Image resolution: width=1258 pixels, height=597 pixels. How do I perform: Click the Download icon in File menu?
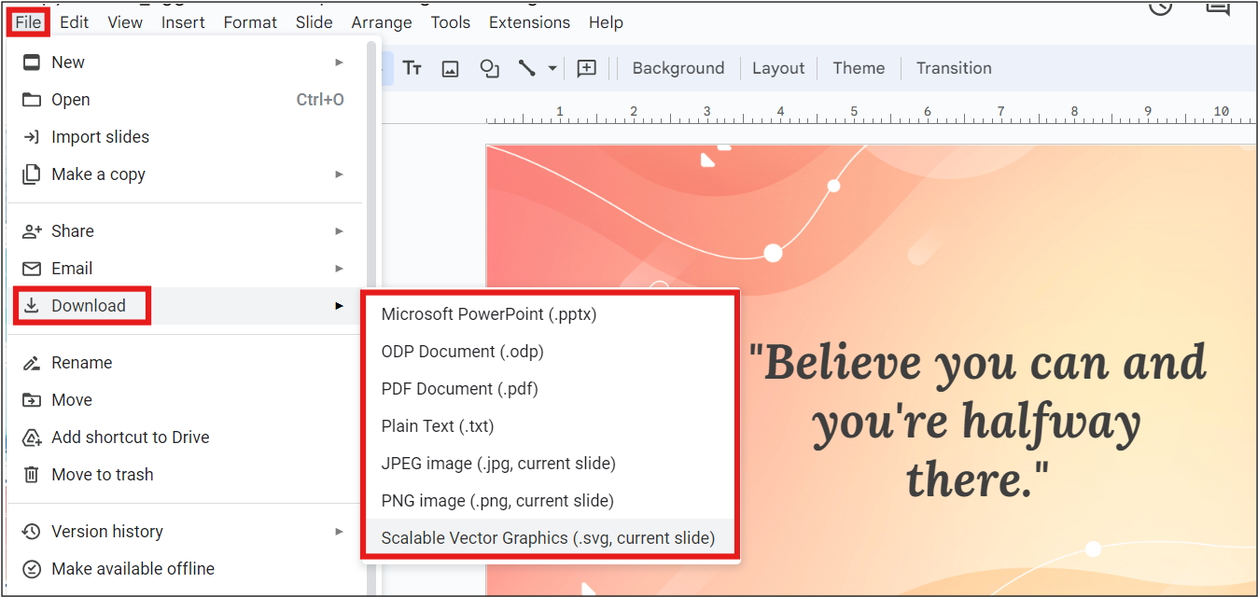click(32, 305)
